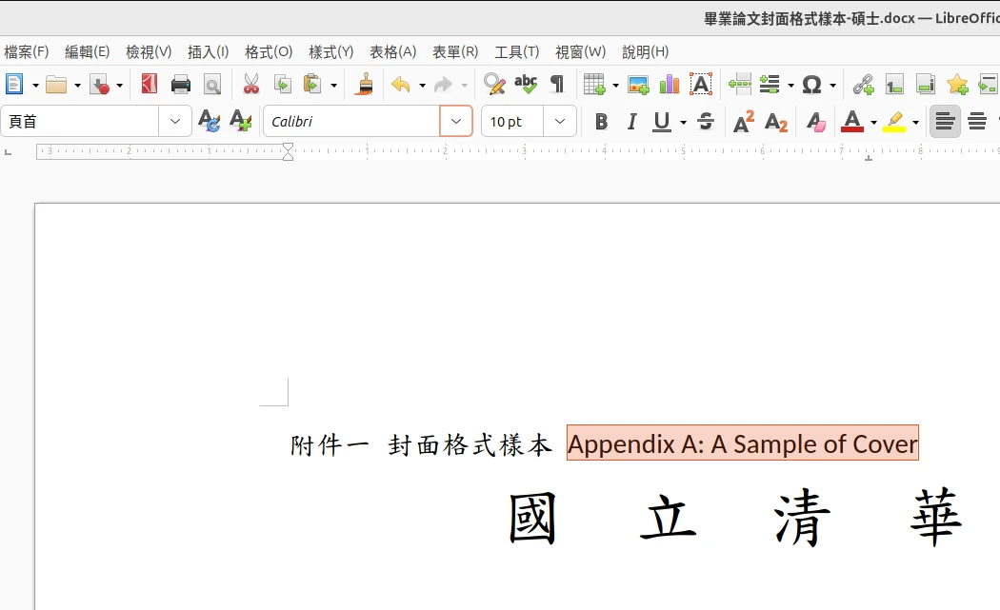The image size is (1000, 610).
Task: Expand the Save options dropdown arrow
Action: pyautogui.click(x=119, y=85)
